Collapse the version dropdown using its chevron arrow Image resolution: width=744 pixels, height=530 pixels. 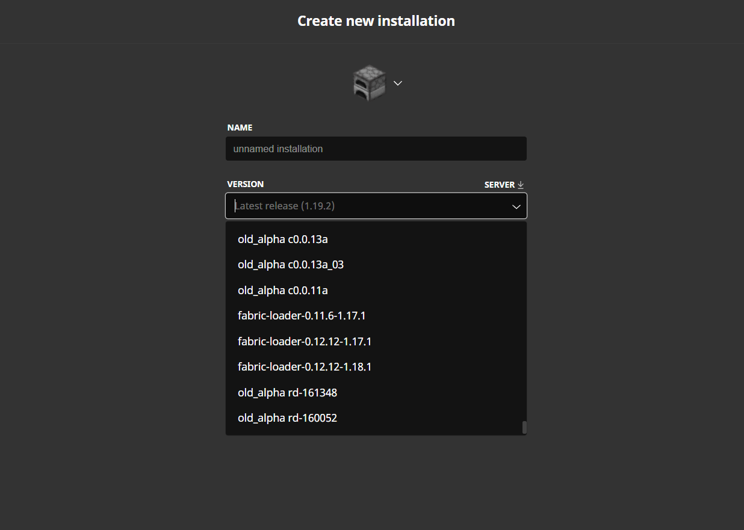pyautogui.click(x=516, y=206)
